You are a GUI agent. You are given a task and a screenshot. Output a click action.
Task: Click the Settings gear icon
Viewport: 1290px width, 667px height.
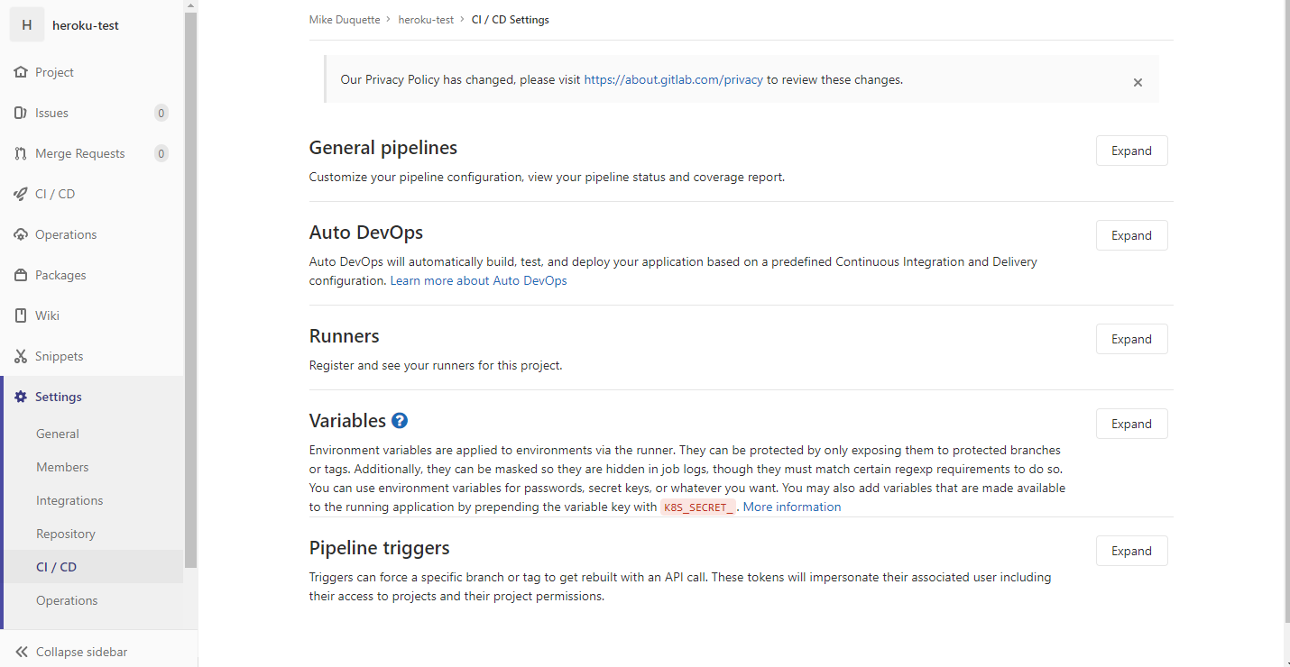21,397
